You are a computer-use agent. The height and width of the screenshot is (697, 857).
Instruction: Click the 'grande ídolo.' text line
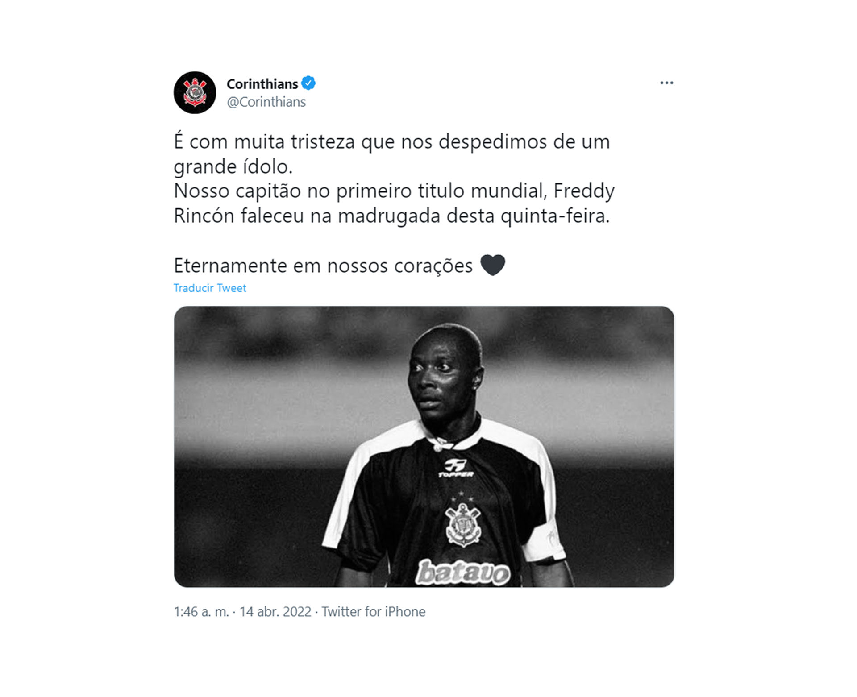pyautogui.click(x=233, y=167)
